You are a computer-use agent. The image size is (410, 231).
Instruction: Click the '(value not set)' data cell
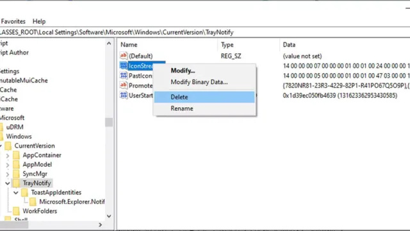click(x=302, y=56)
